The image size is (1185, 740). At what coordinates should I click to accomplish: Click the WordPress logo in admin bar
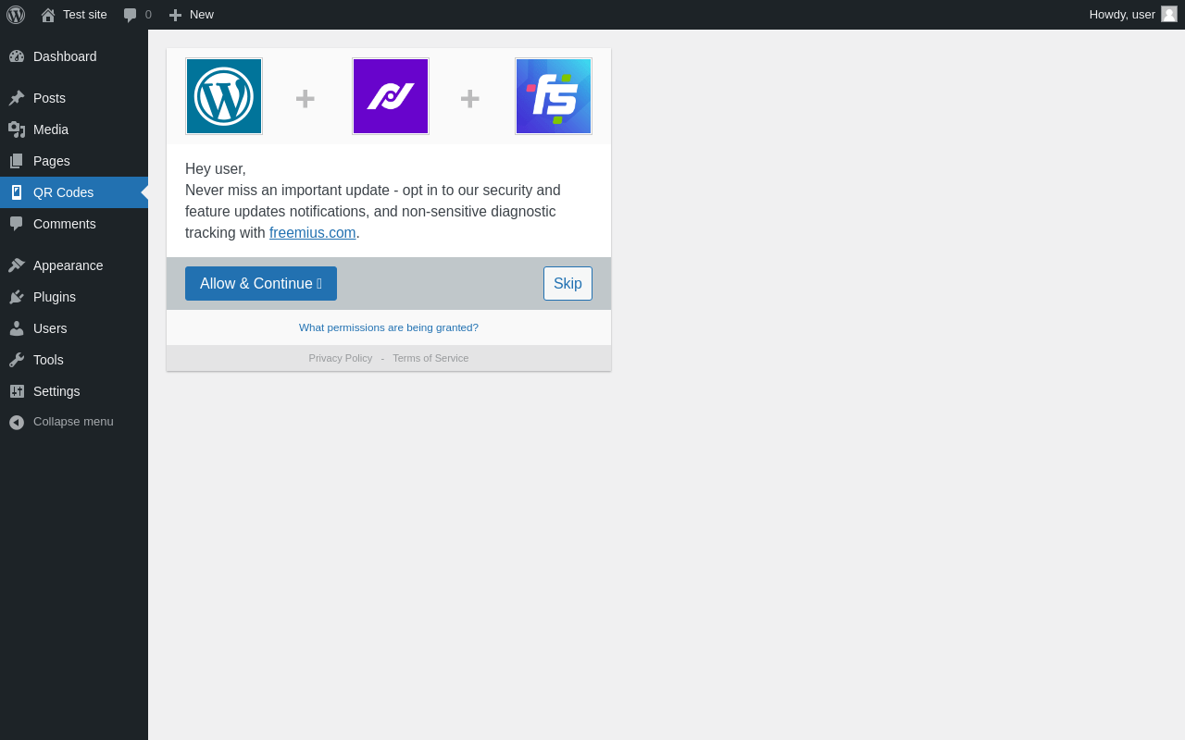coord(16,15)
